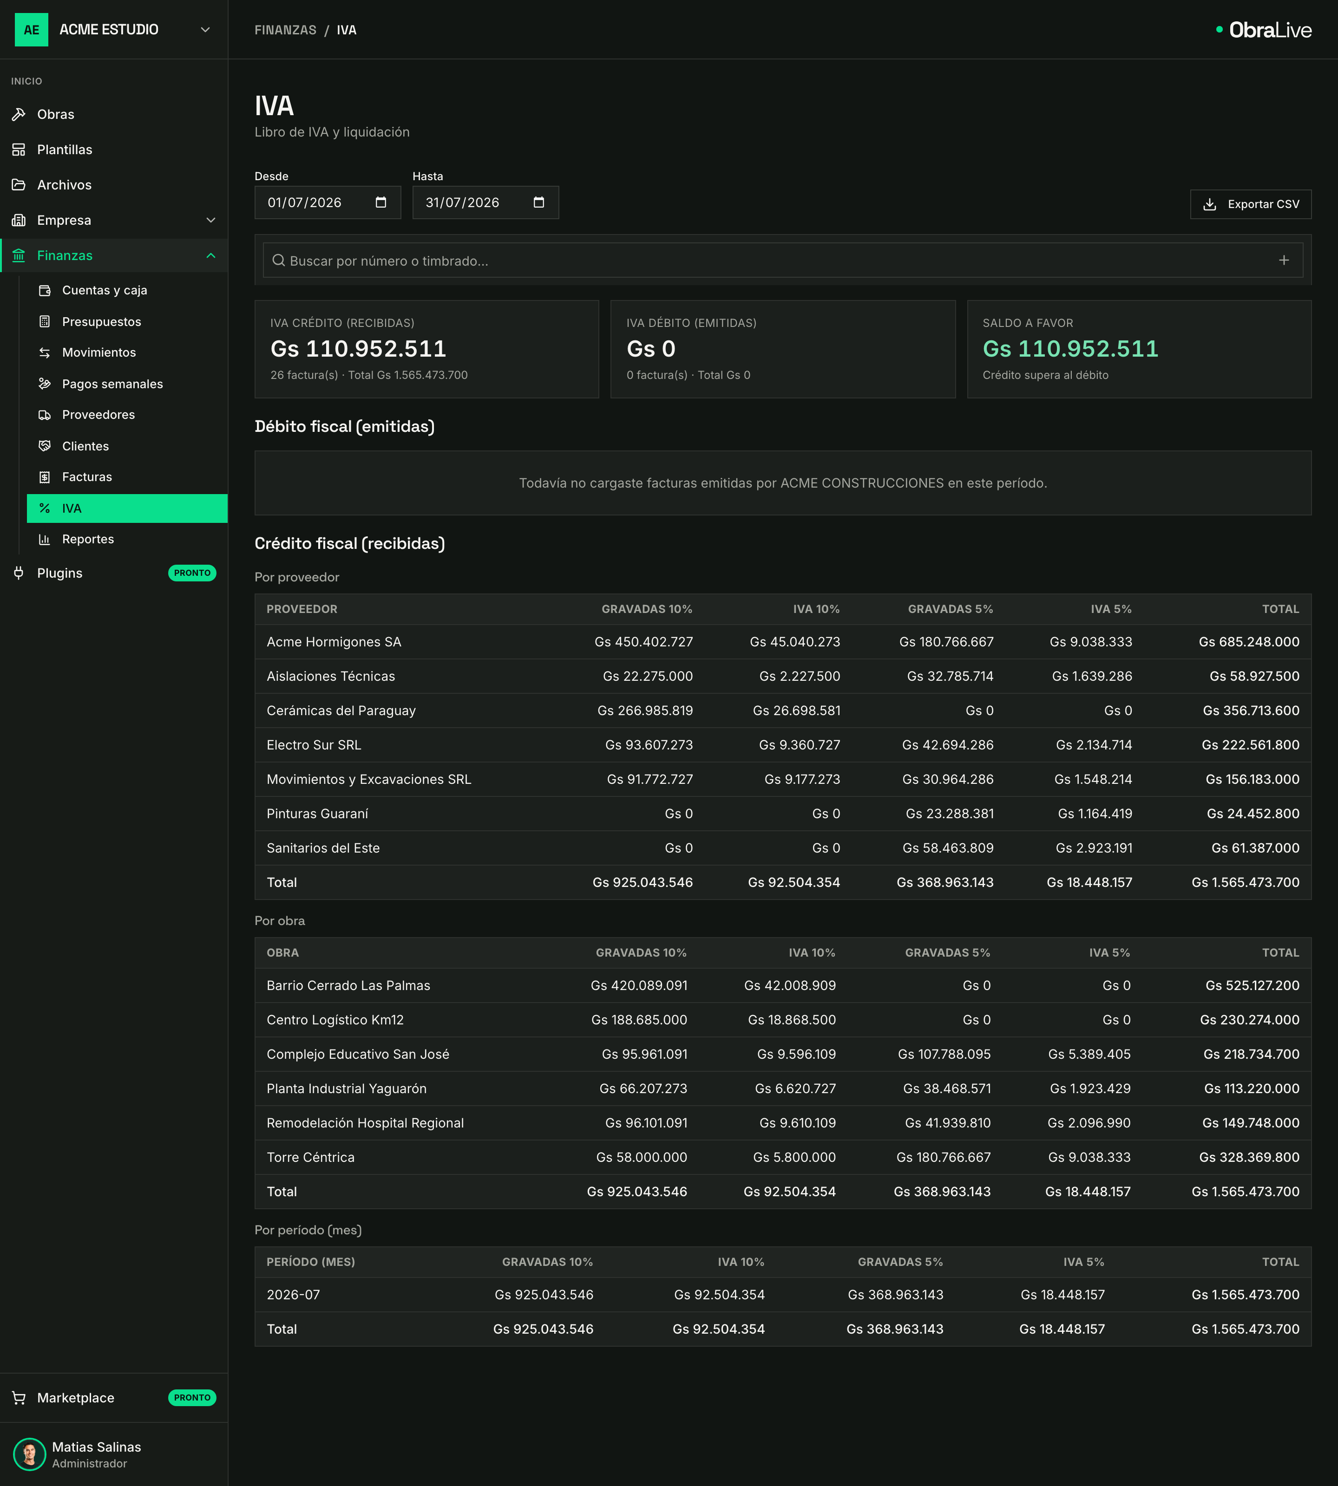
Task: Click the plus icon in search bar
Action: click(1284, 260)
